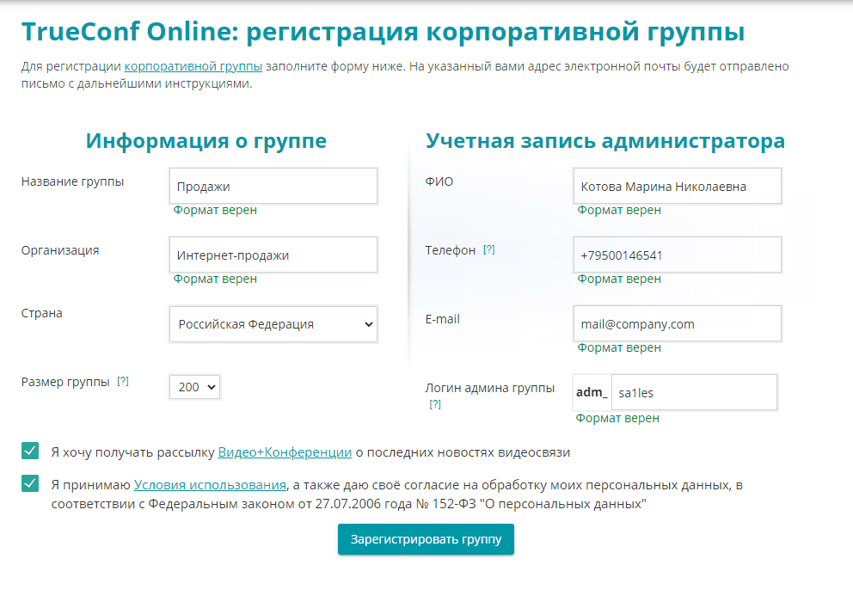853x602 pixels.
Task: Uncheck the Условия использования agreement checkbox
Action: (x=30, y=483)
